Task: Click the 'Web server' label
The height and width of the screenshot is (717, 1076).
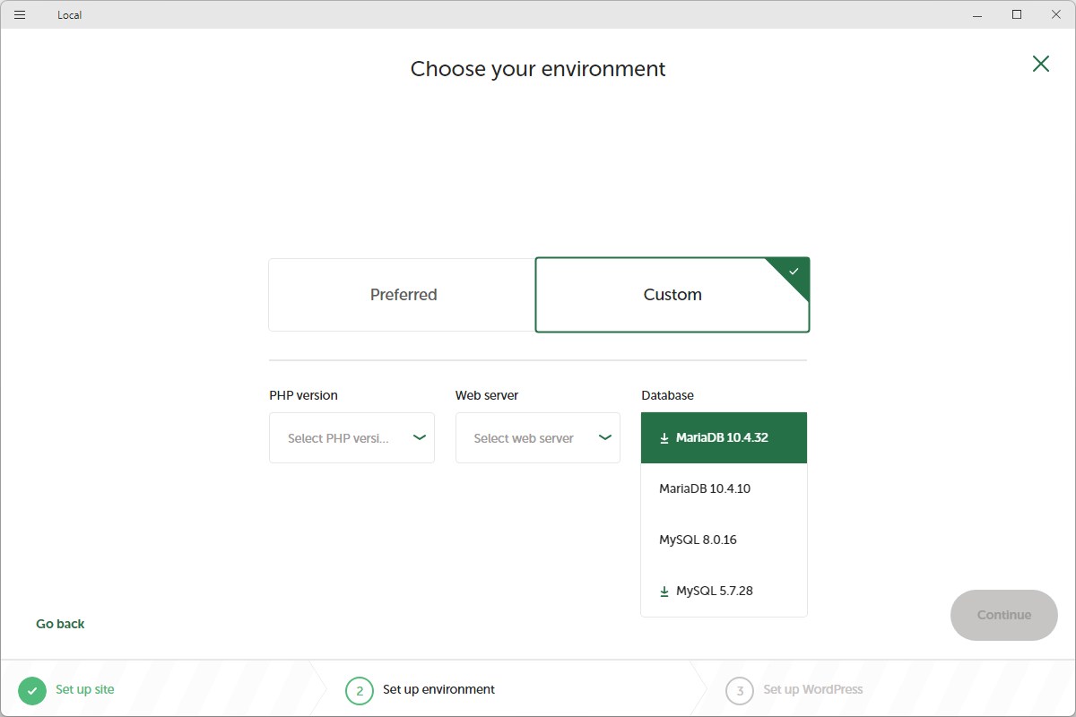Action: pos(487,395)
